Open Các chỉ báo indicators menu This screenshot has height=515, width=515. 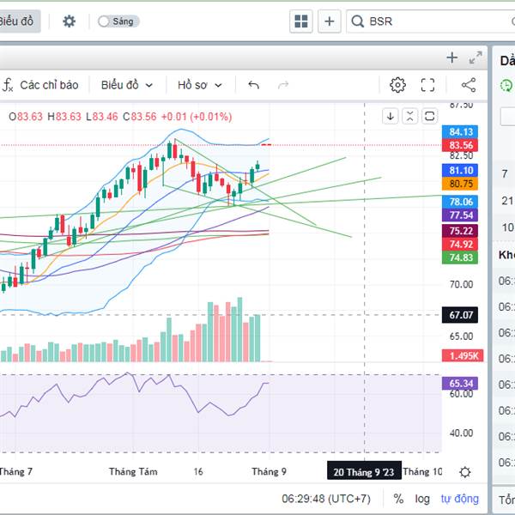(x=40, y=85)
